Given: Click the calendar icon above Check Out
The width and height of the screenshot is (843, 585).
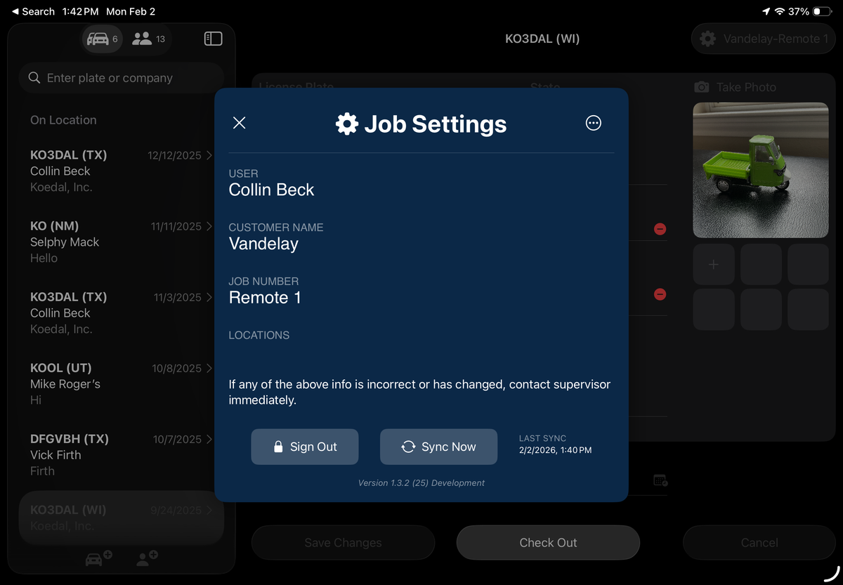Looking at the screenshot, I should pos(660,480).
